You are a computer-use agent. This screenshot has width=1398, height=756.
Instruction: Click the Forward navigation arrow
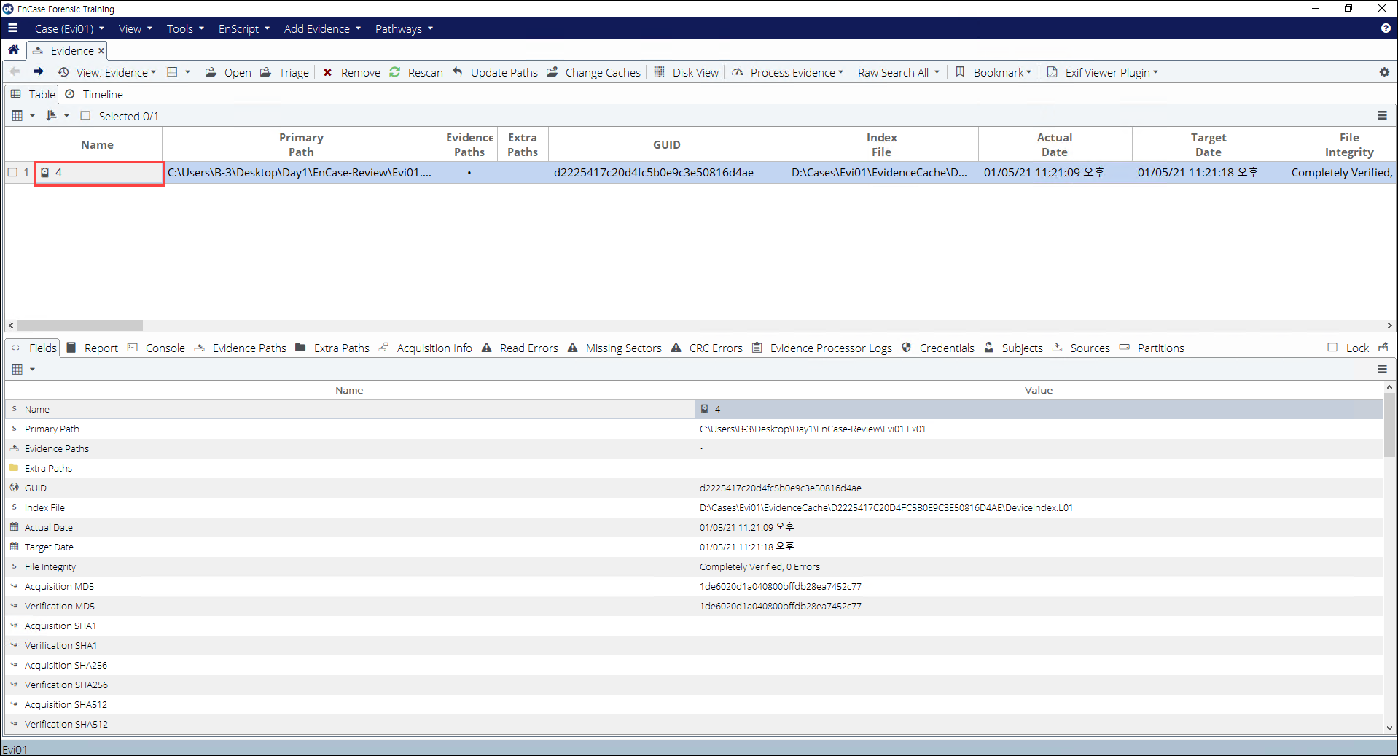tap(38, 71)
